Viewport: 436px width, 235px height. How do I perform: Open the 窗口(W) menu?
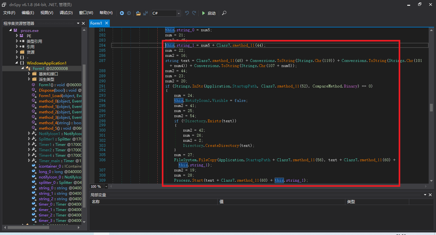point(86,13)
